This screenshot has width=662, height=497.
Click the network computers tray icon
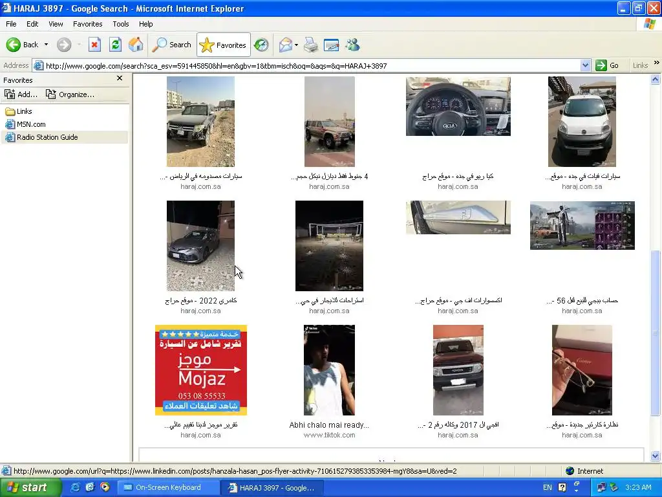coord(601,488)
